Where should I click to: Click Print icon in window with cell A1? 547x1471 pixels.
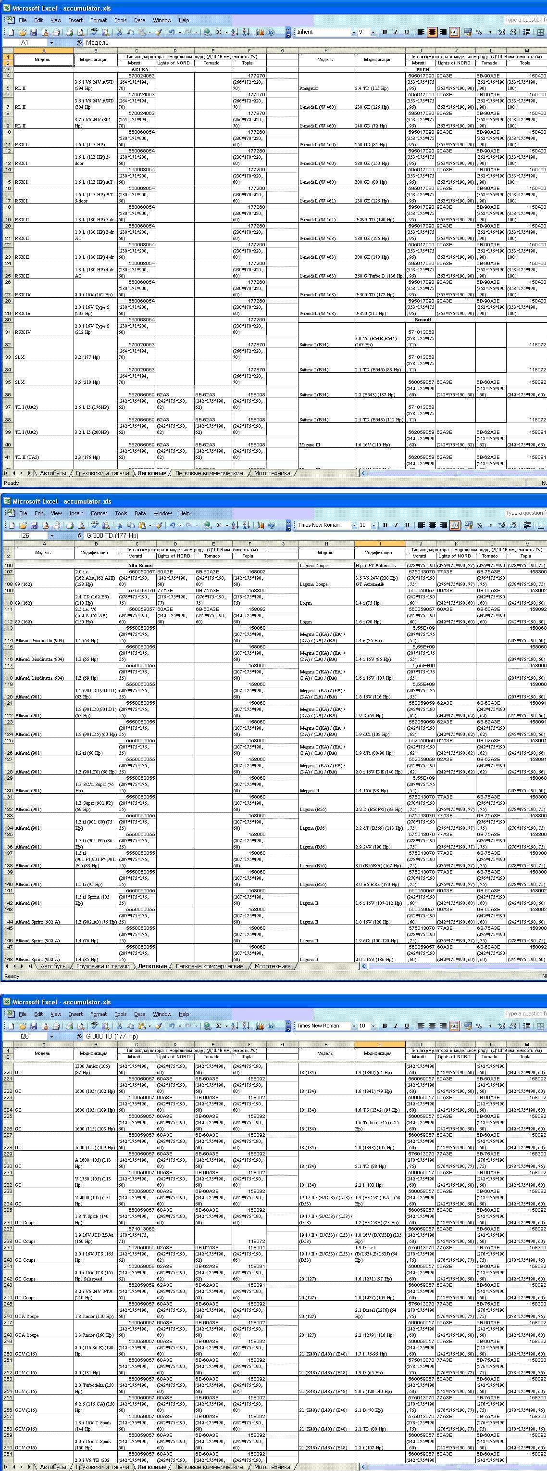pos(70,32)
